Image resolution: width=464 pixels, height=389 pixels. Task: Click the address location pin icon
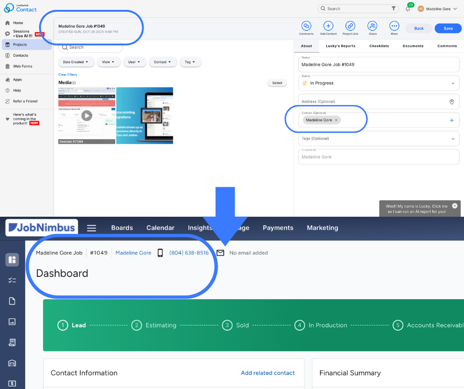(452, 102)
